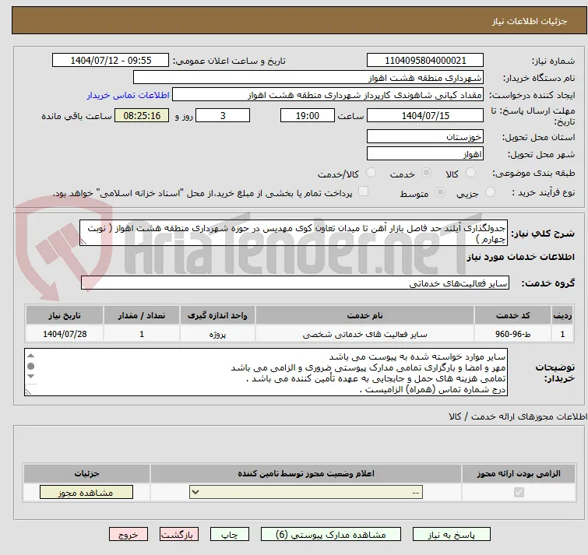Screen dimensions: 588x555
Task: Open مشاهده مجوز permit details
Action: (86, 493)
